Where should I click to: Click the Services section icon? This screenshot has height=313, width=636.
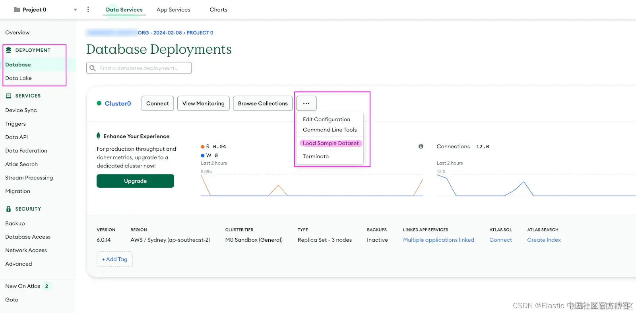tap(9, 96)
